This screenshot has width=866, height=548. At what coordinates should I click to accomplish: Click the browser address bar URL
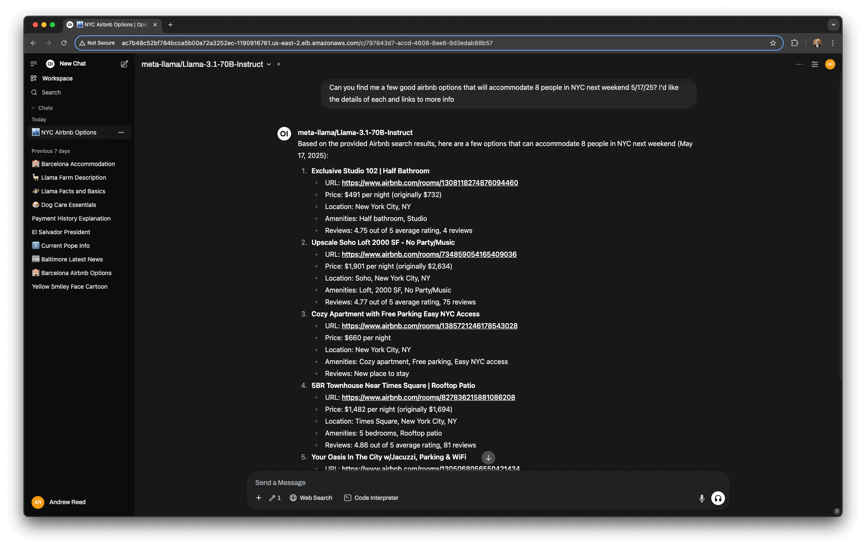[x=307, y=43]
